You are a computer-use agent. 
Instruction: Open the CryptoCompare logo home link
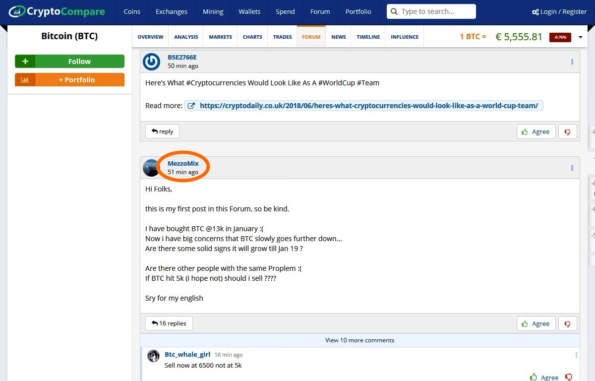pos(57,11)
